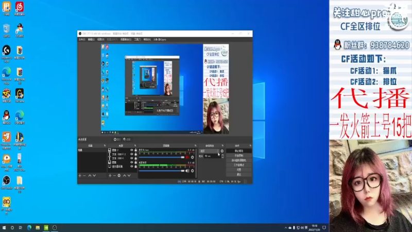Open the 帮助 (Help) menu

147,40
